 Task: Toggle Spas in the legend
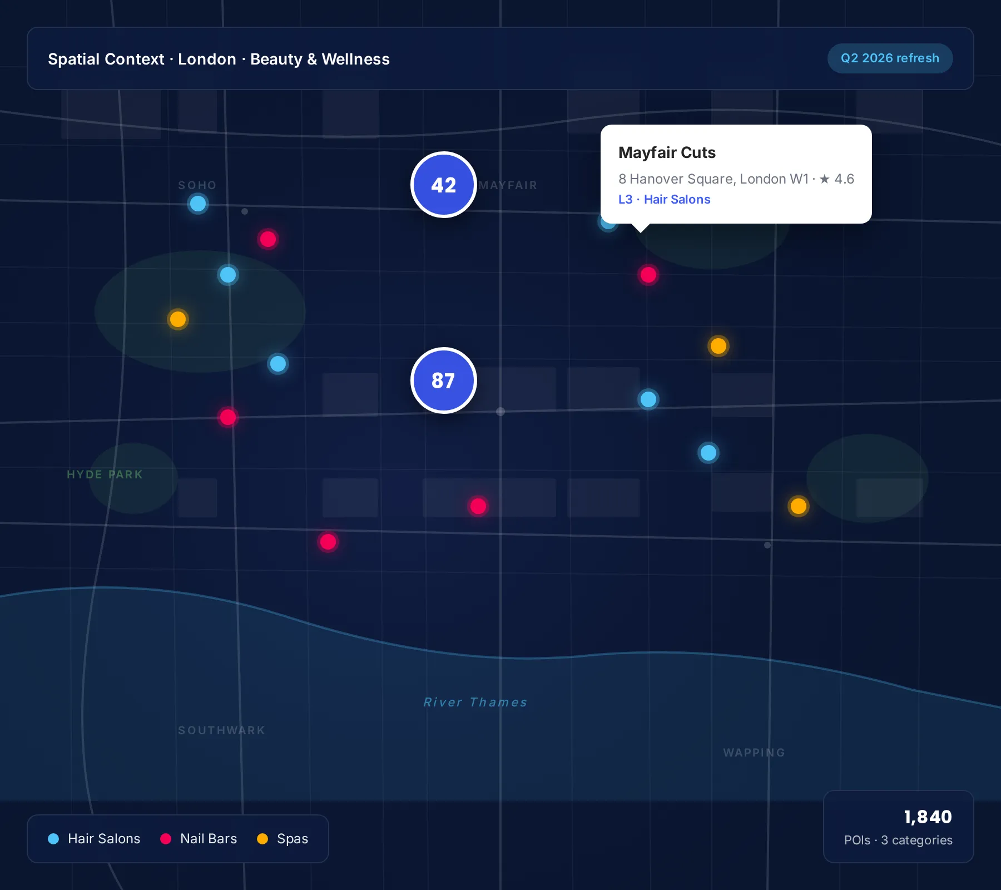(283, 839)
